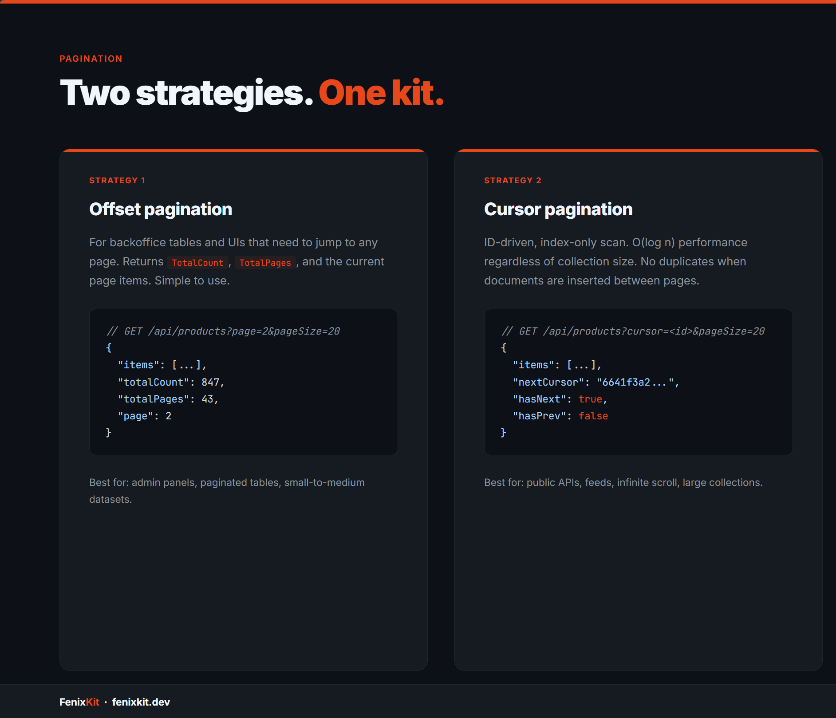
Task: Click the "items" line in offset code block
Action: point(162,365)
